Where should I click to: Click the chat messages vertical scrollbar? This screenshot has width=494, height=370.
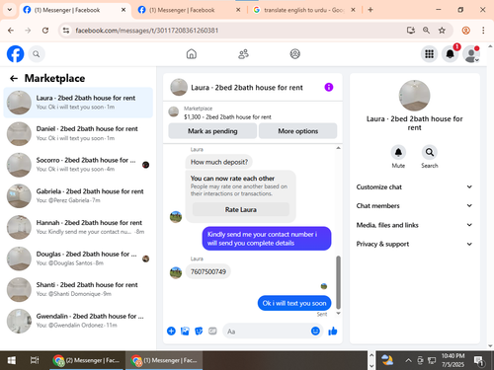click(338, 282)
